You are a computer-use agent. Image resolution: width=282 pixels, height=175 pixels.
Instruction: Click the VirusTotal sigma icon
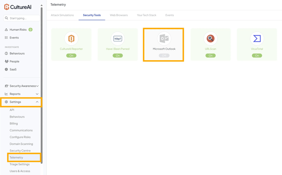257,39
